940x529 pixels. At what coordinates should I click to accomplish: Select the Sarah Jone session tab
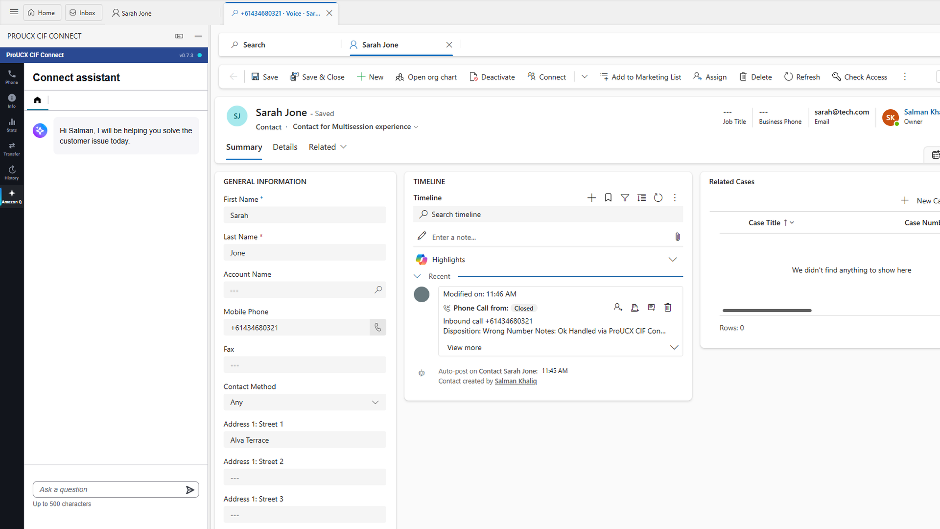[132, 13]
